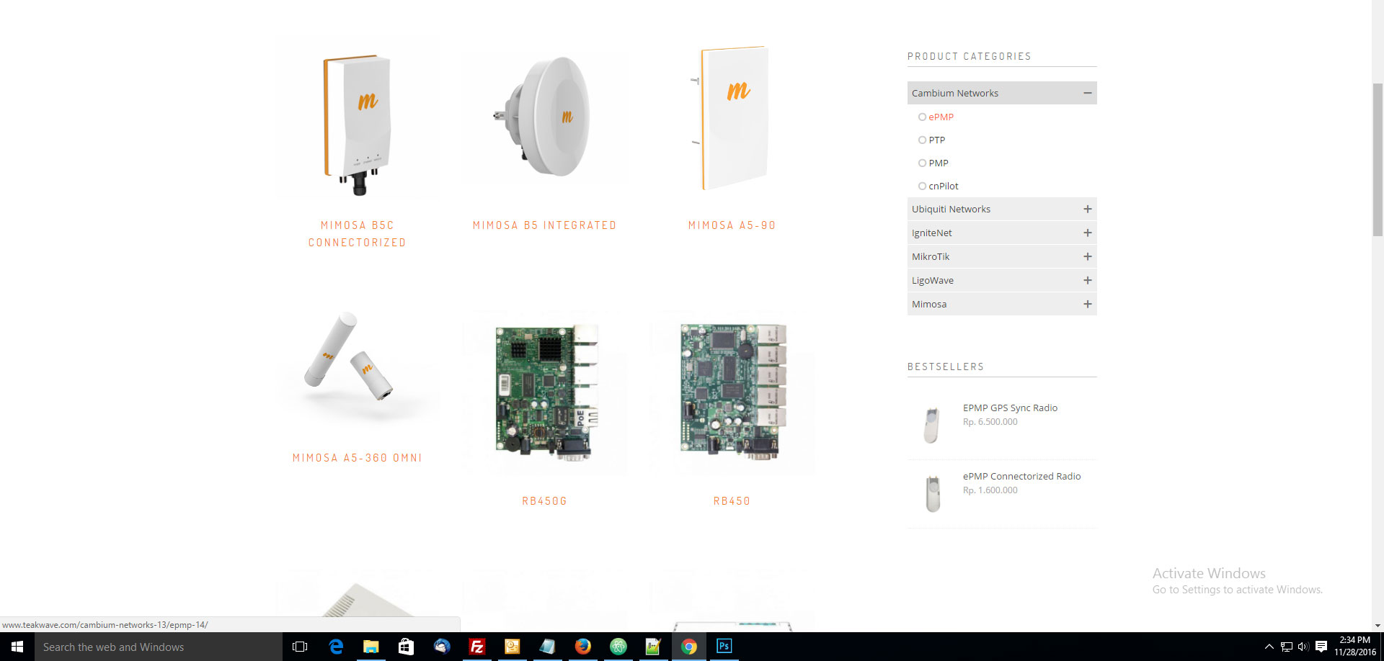Expand the Mimosa category plus sign

1087,304
